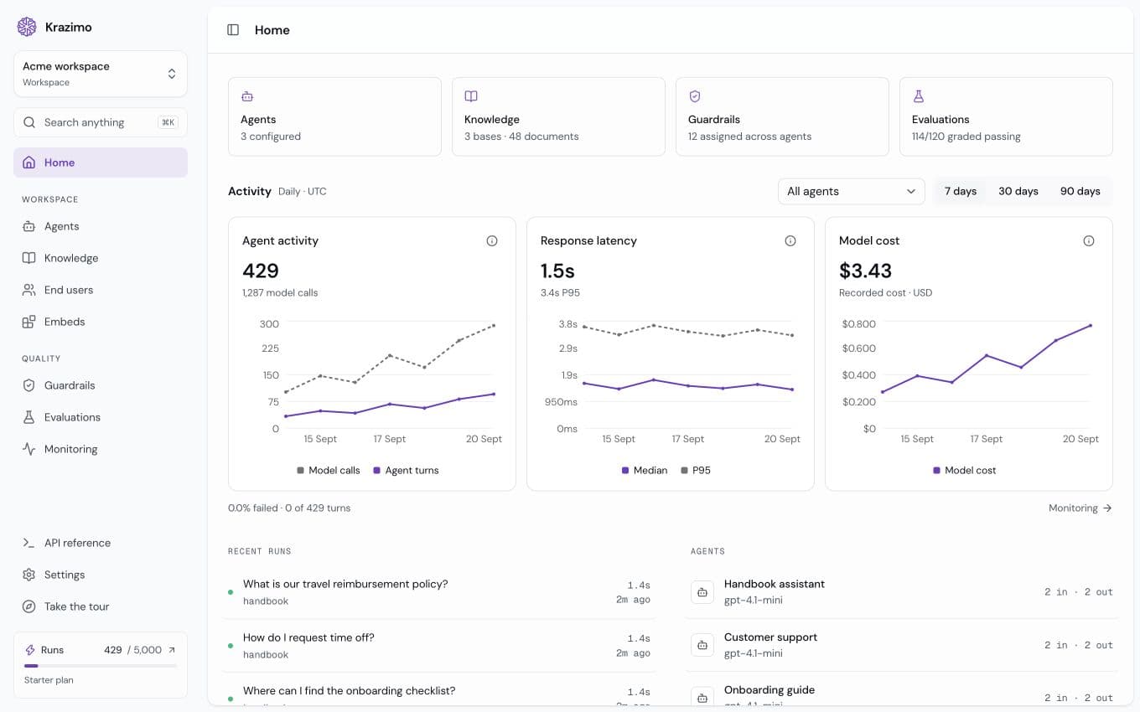Click the Evaluations flask icon in sidebar
1140x712 pixels.
29,417
